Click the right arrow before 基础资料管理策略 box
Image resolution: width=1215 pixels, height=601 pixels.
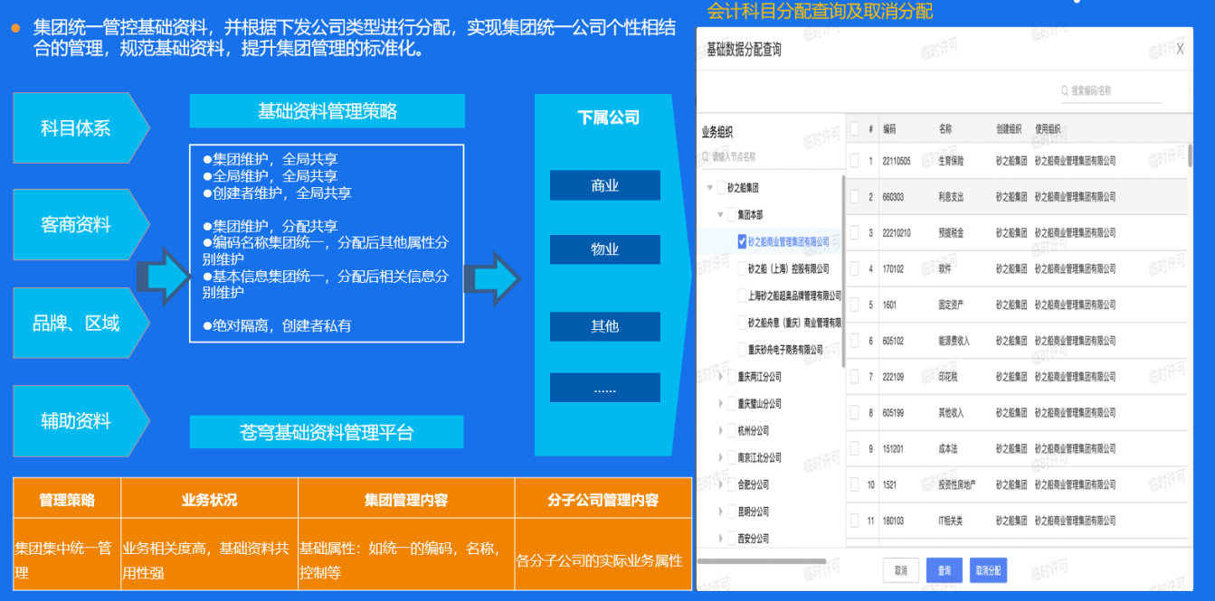pyautogui.click(x=164, y=279)
